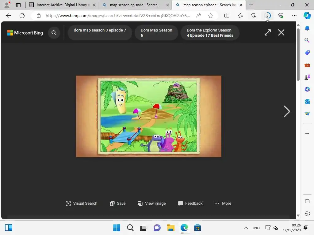Close the Internet Archive tab

[x=94, y=5]
